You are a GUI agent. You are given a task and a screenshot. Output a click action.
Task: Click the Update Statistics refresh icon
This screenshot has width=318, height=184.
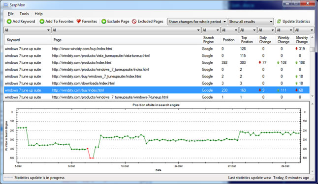(x=279, y=21)
